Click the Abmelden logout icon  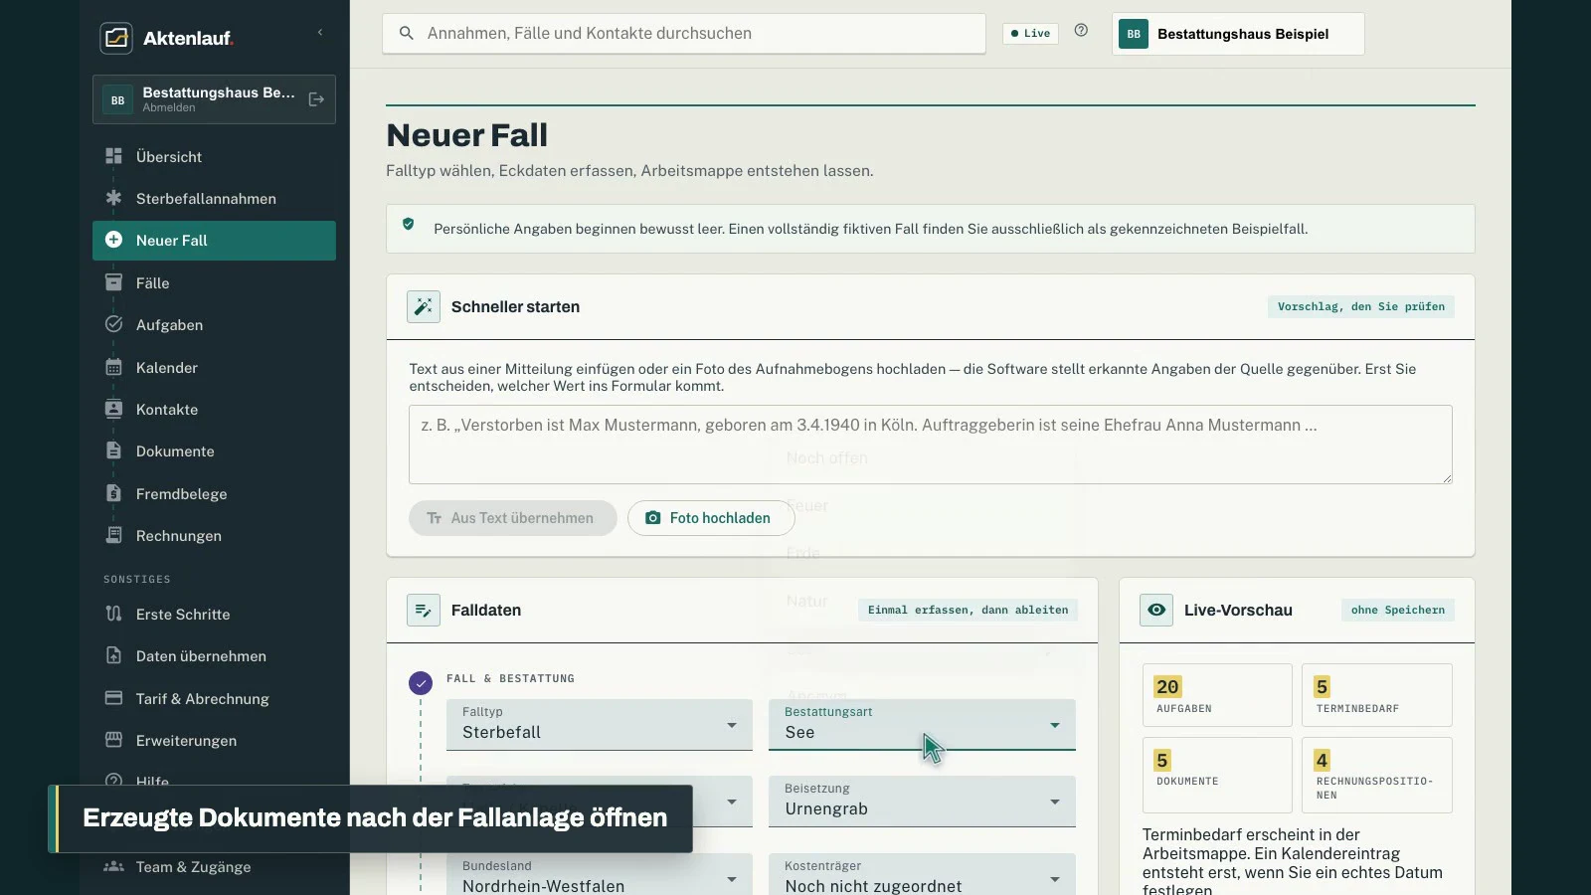point(316,99)
